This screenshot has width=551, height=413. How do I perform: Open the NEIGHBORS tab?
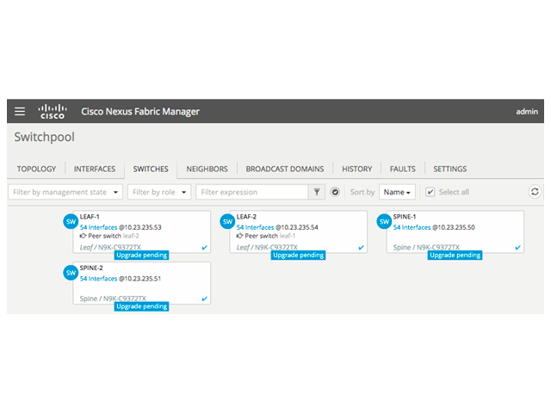point(207,169)
